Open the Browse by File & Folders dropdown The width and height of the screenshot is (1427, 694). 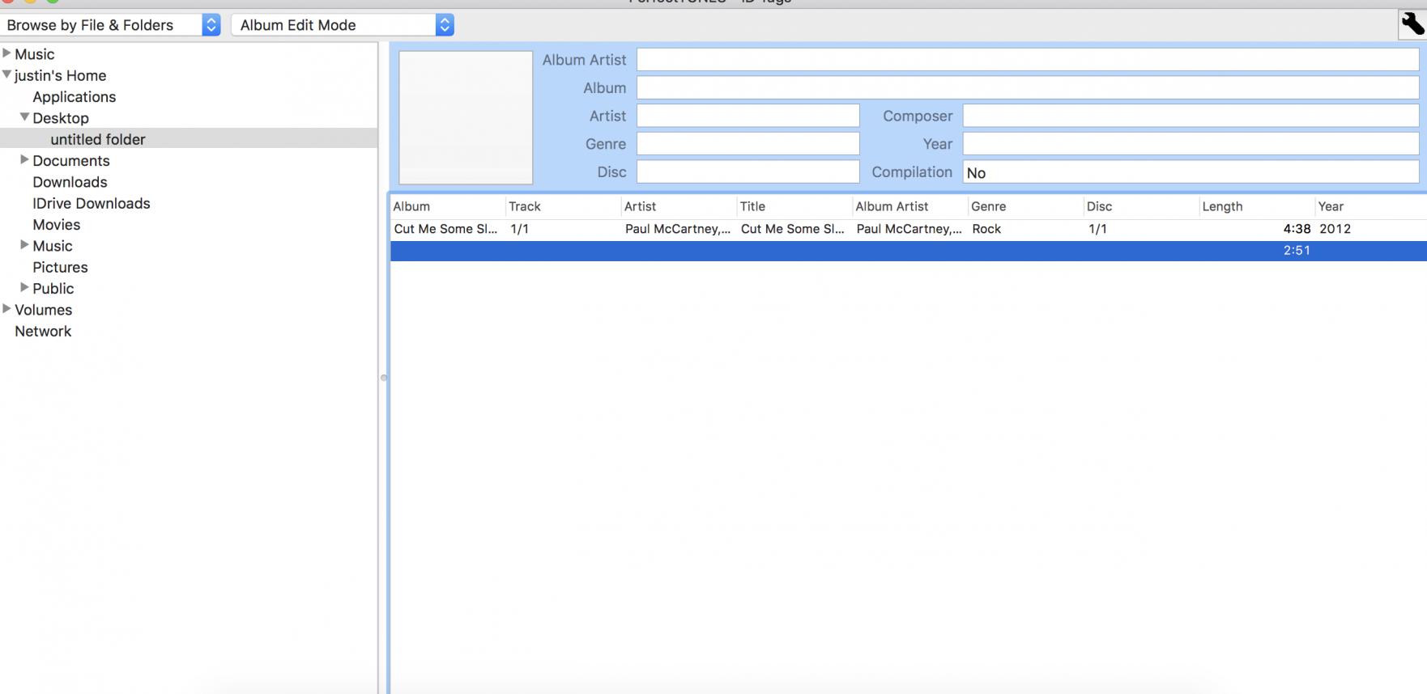point(111,25)
